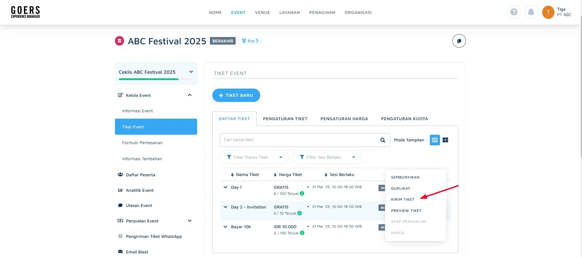582x257 pixels.
Task: Expand the Bayar 10k ticket row
Action: 225,227
